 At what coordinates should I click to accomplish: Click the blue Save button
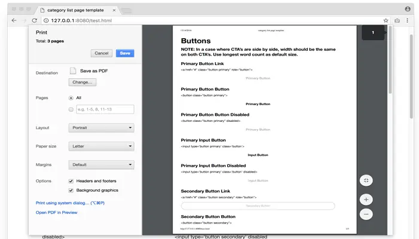pos(125,53)
